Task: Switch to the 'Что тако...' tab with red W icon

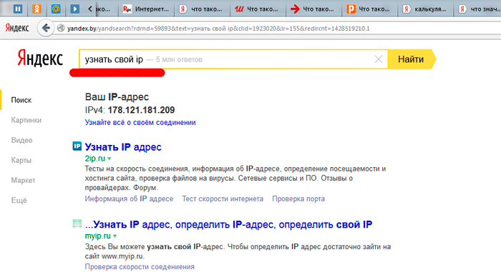Action: point(258,9)
